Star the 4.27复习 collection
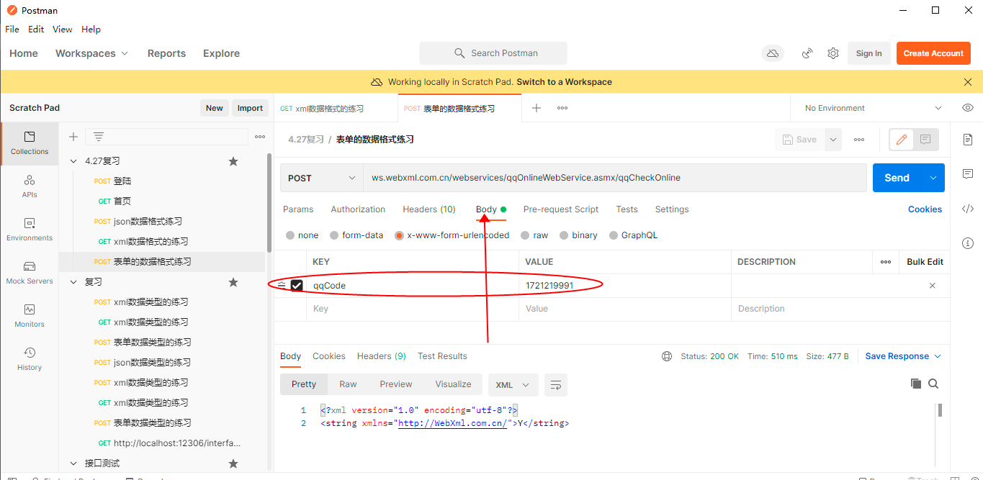This screenshot has width=983, height=480. [233, 161]
